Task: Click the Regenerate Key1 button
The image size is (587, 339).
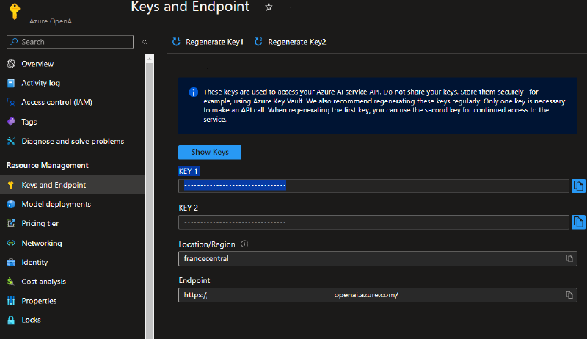Action: coord(208,42)
